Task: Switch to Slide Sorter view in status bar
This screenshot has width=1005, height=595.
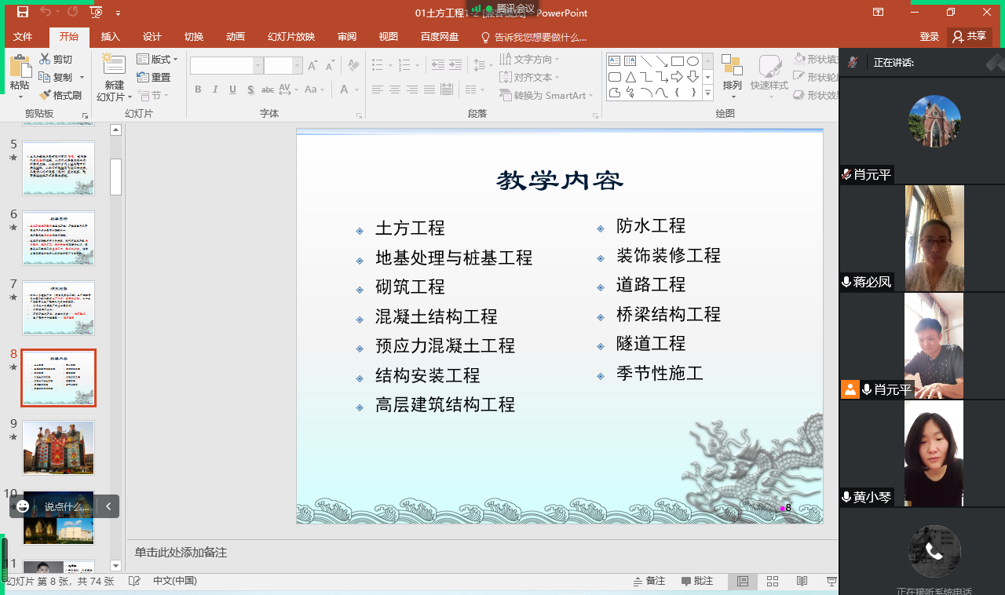Action: [772, 582]
